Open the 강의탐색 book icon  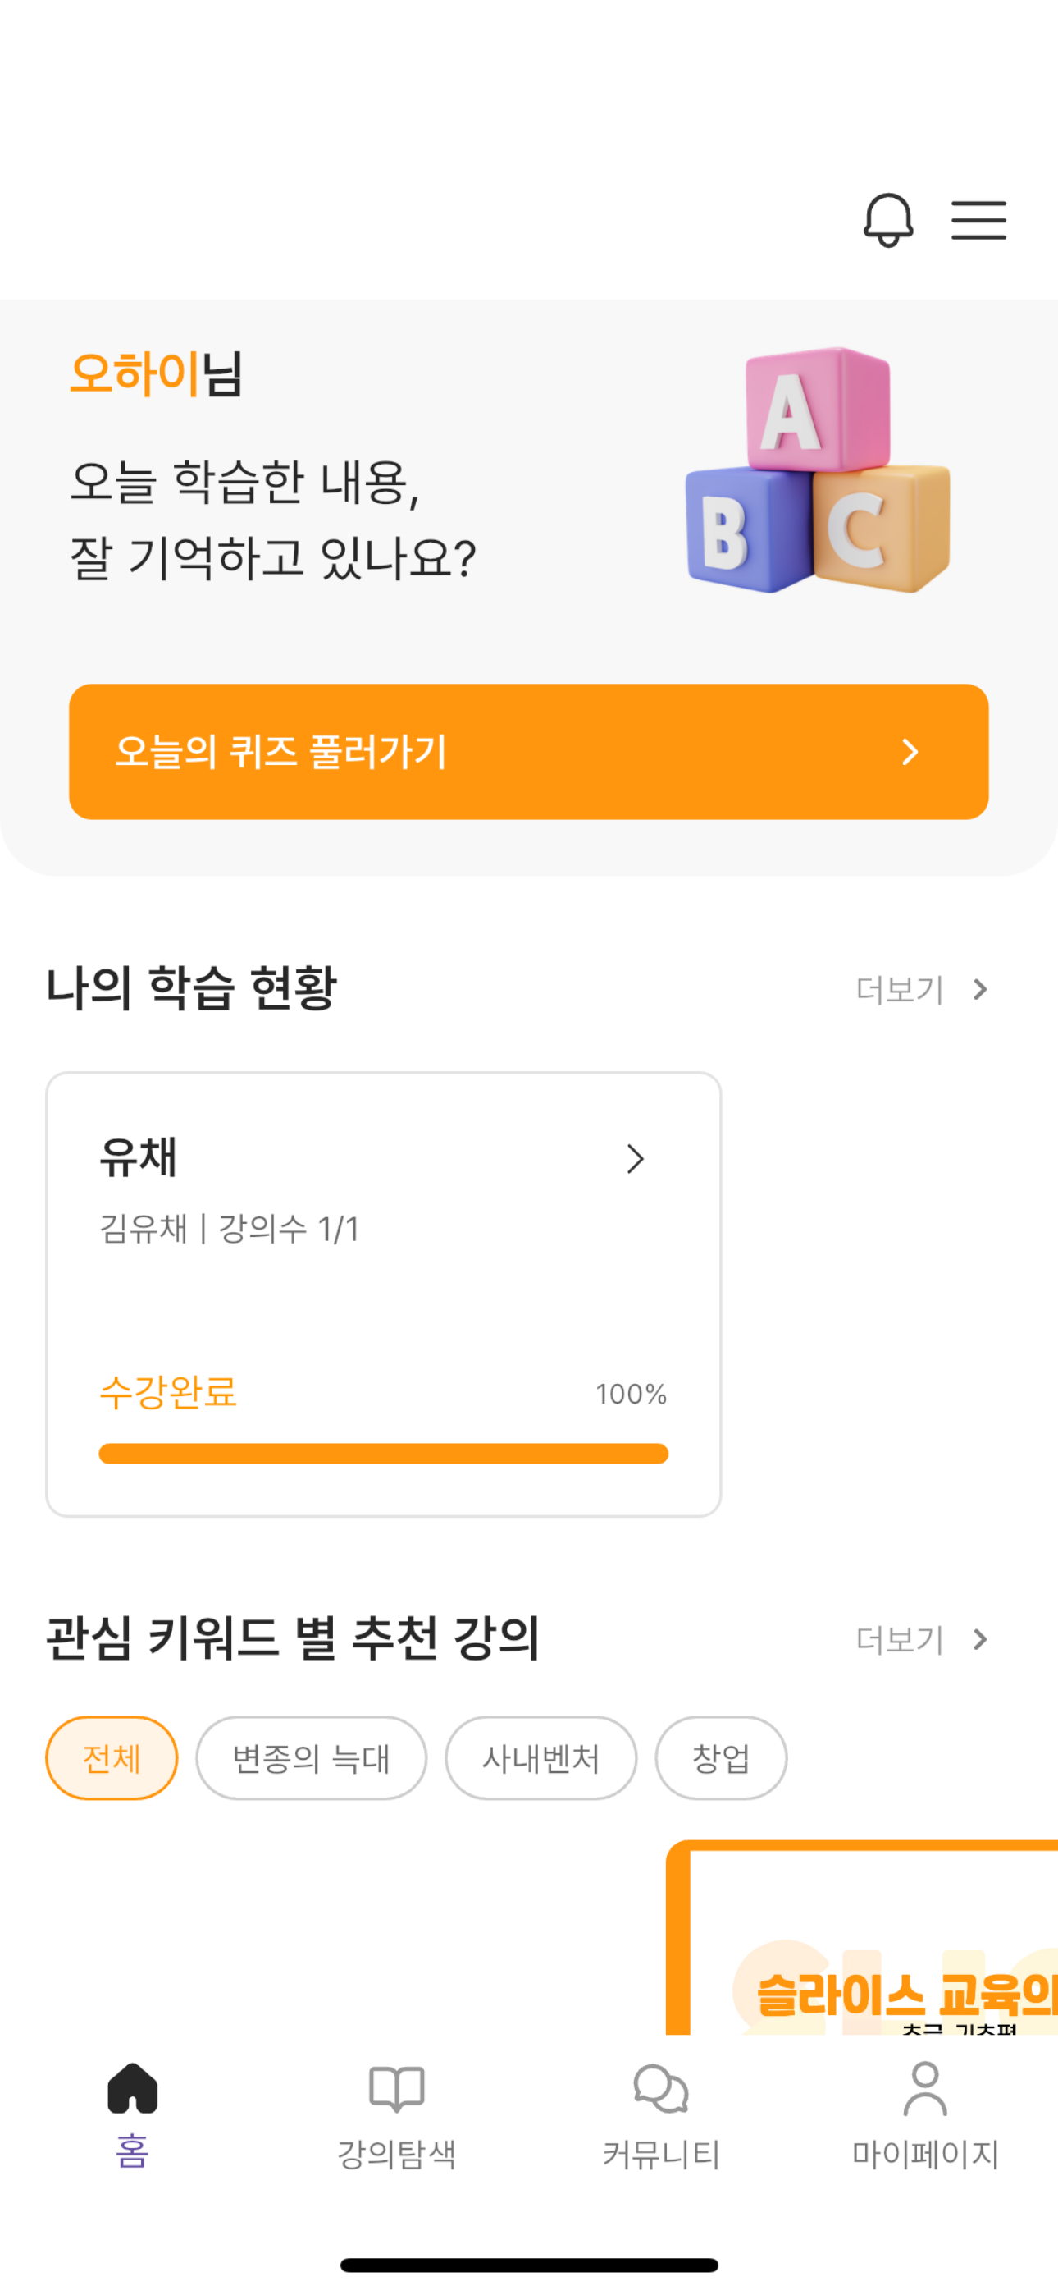pyautogui.click(x=396, y=2088)
